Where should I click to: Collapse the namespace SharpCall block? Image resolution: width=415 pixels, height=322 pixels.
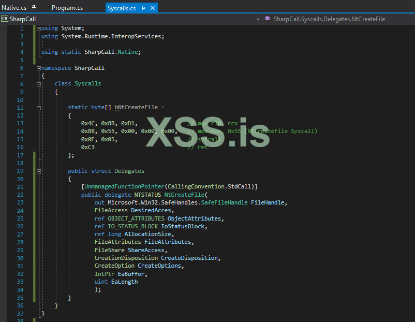[x=39, y=68]
